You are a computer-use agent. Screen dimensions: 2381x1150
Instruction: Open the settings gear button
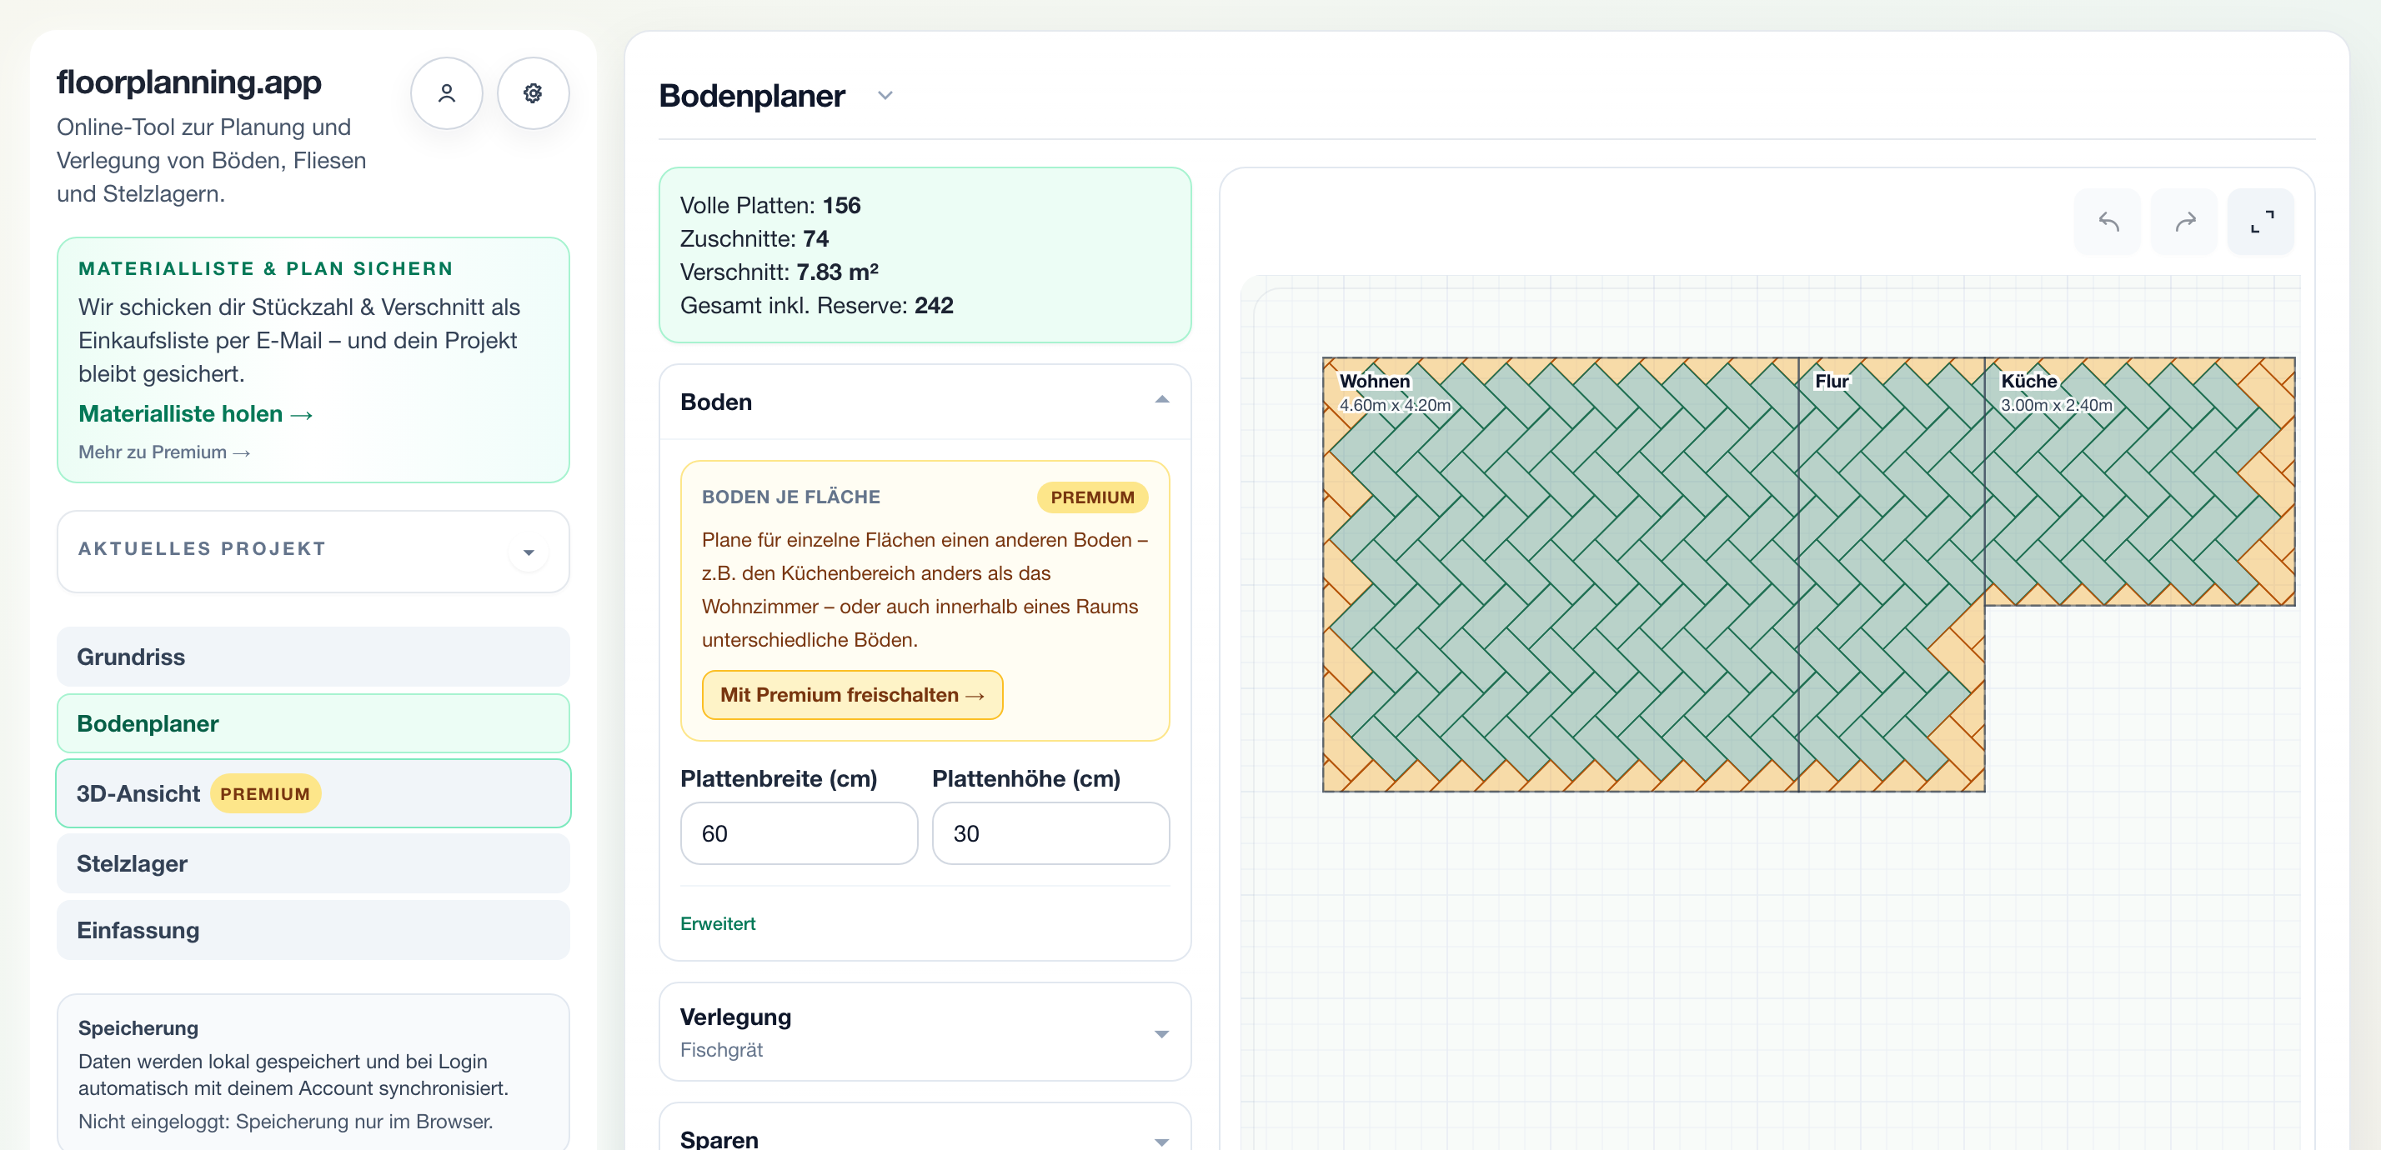534,93
